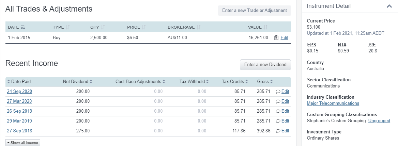
Task: Edit the 27 Mar 2020 dividend
Action: tap(285, 101)
